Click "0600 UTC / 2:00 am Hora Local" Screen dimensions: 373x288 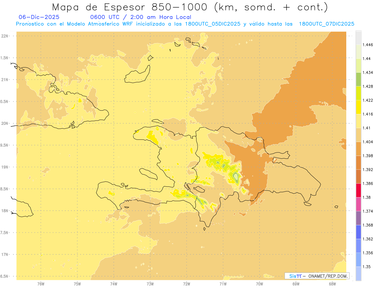pos(140,17)
